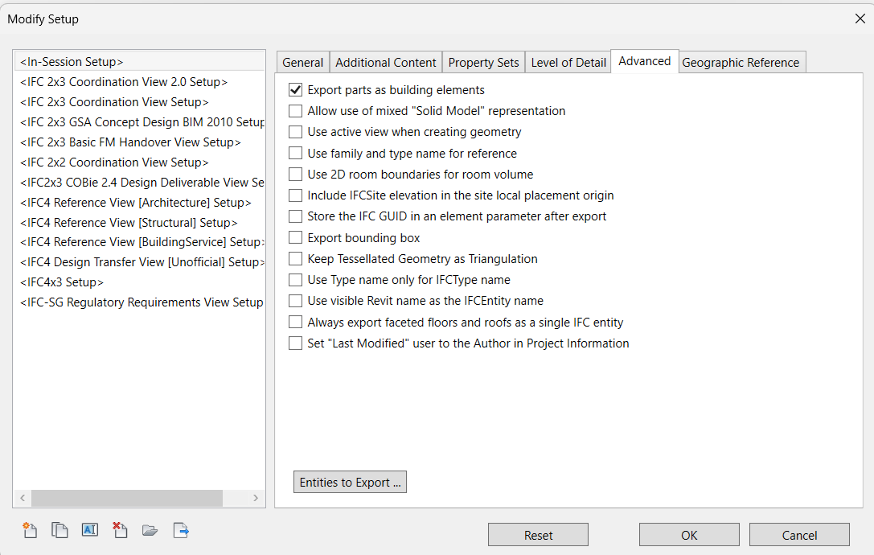The width and height of the screenshot is (874, 555).
Task: Select <IFC 2x3 Coordination View Setup>
Action: pos(139,102)
